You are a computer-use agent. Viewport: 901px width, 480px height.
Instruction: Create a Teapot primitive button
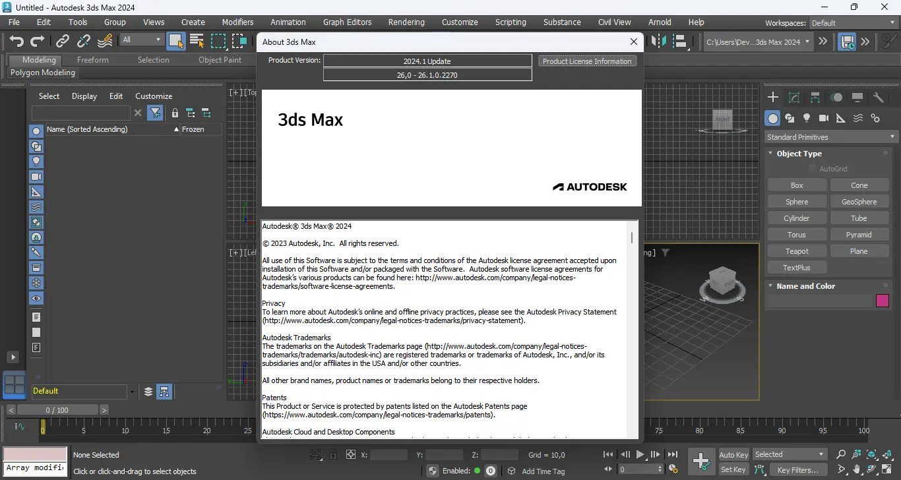797,251
